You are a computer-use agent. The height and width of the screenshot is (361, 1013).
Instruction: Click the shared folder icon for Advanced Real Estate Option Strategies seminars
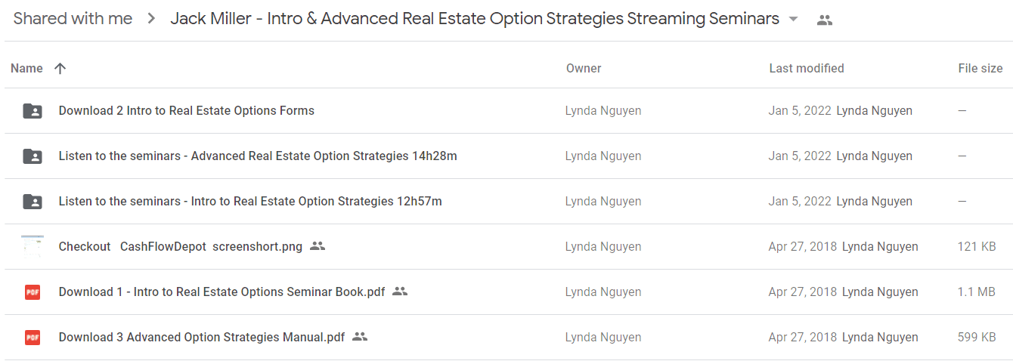click(x=33, y=156)
